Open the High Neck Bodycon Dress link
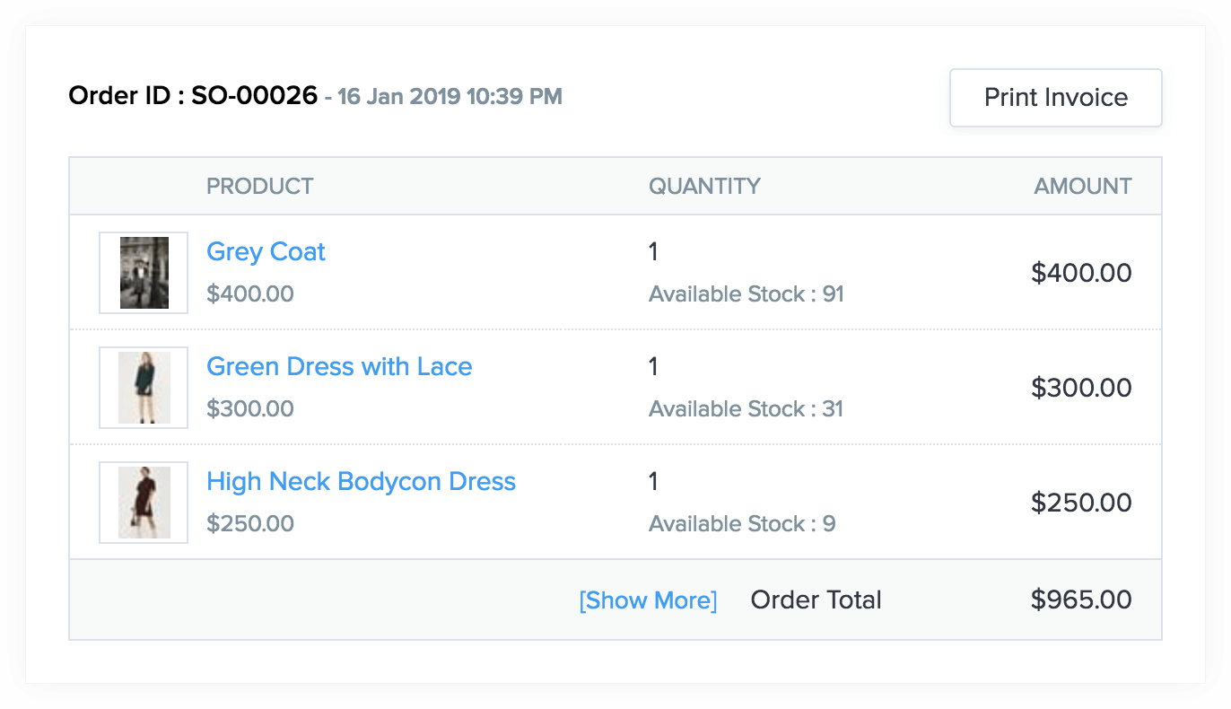The image size is (1231, 709). point(361,482)
